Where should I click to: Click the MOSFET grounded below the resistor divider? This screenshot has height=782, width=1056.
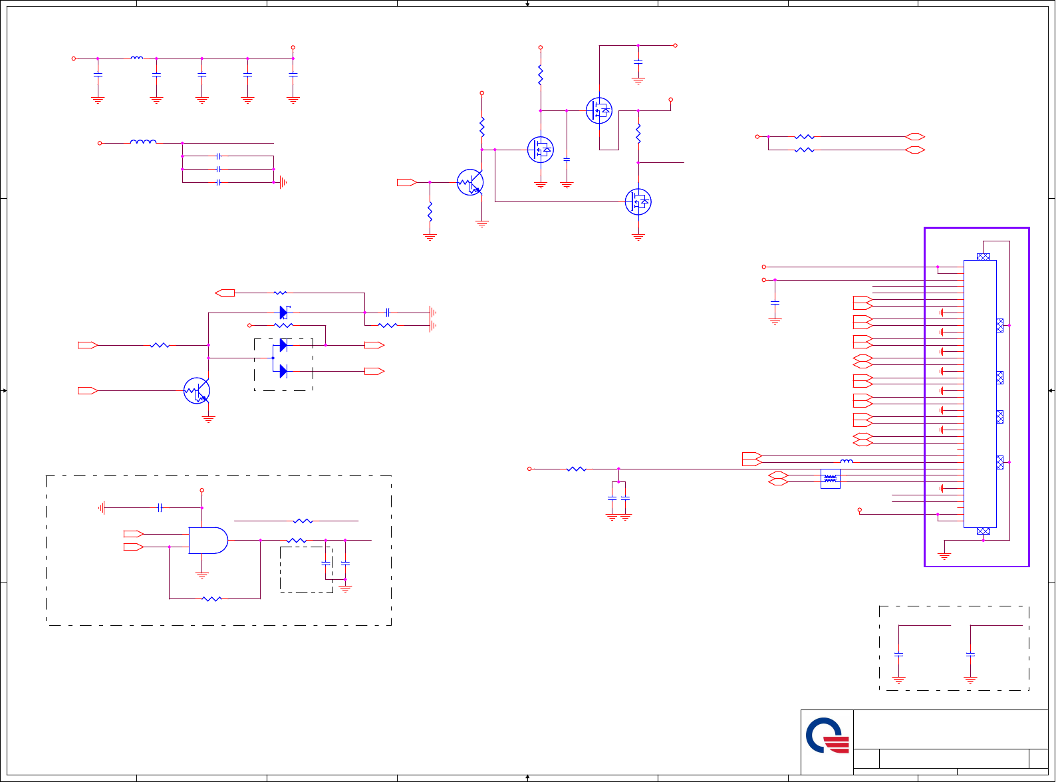pyautogui.click(x=638, y=201)
